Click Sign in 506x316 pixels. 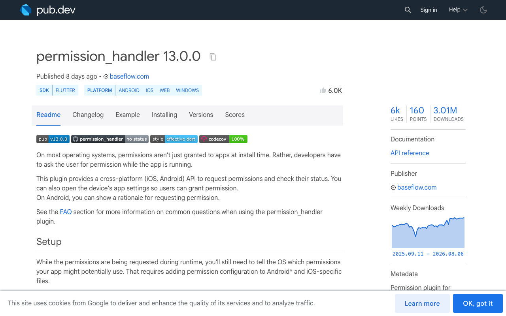[429, 10]
